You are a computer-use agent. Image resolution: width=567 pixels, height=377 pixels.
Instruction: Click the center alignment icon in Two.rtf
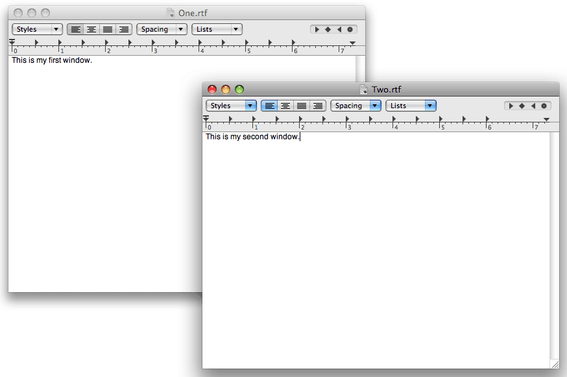pos(285,106)
